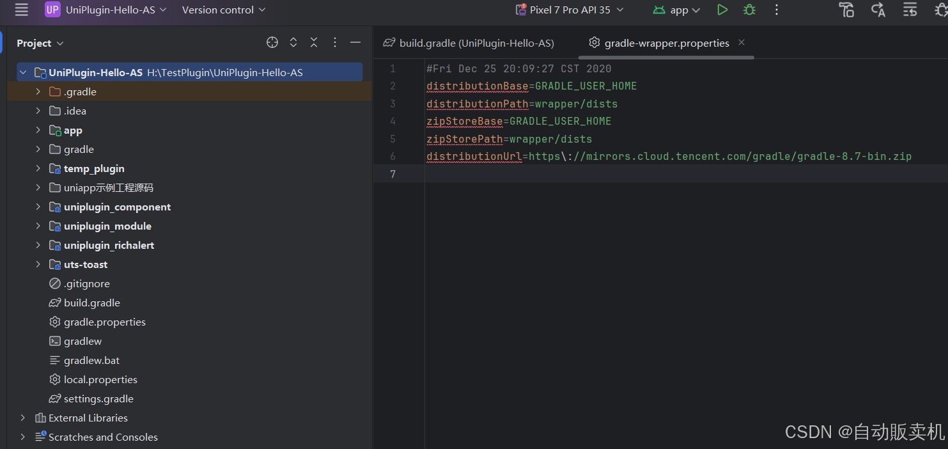This screenshot has width=948, height=449.
Task: Click Collapse All icon in Project panel
Action: pos(314,42)
